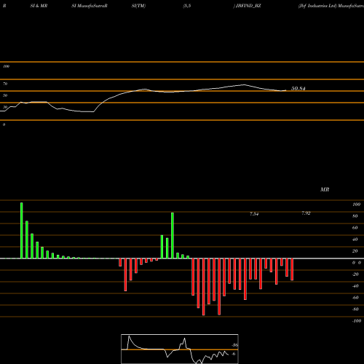
Task: Click the RSI axis label 70
Action: coord(5,84)
